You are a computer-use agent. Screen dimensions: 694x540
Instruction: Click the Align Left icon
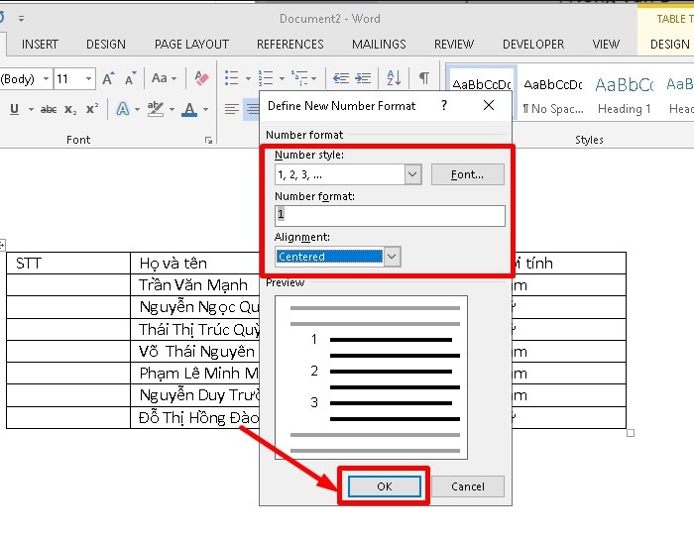[231, 109]
